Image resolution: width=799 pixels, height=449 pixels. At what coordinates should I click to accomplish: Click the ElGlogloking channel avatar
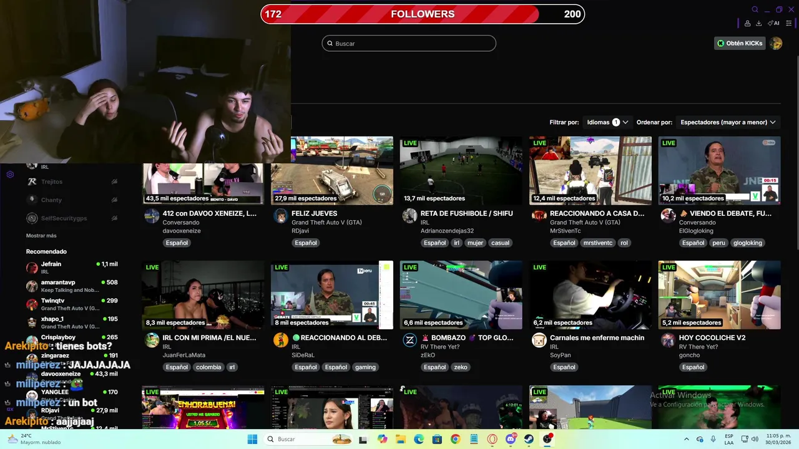pyautogui.click(x=668, y=216)
